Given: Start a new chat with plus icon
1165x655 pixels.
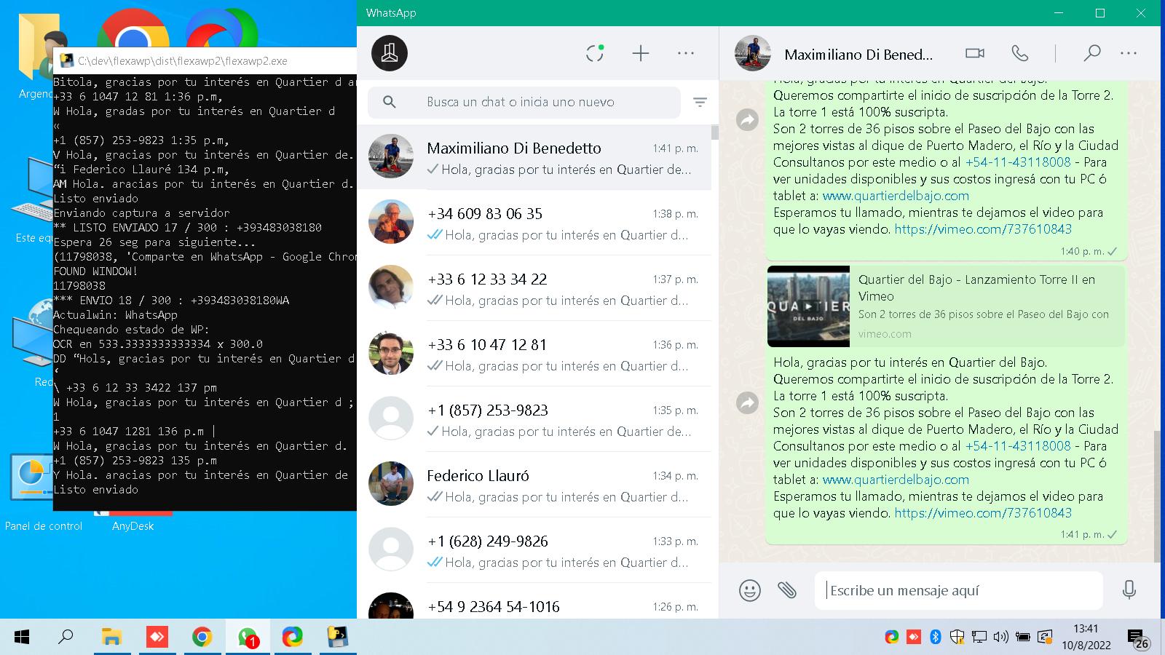Looking at the screenshot, I should tap(641, 53).
